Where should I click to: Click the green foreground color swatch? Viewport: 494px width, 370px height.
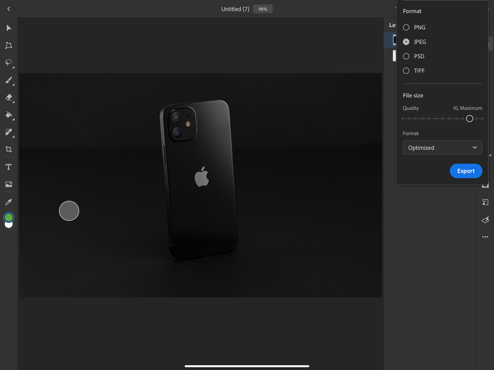(8, 217)
